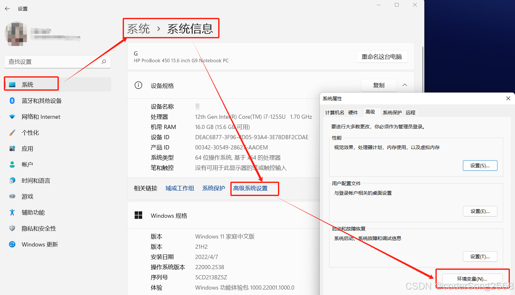The image size is (515, 295).
Task: Click the 系统 breadcrumb in the page title
Action: coord(138,29)
